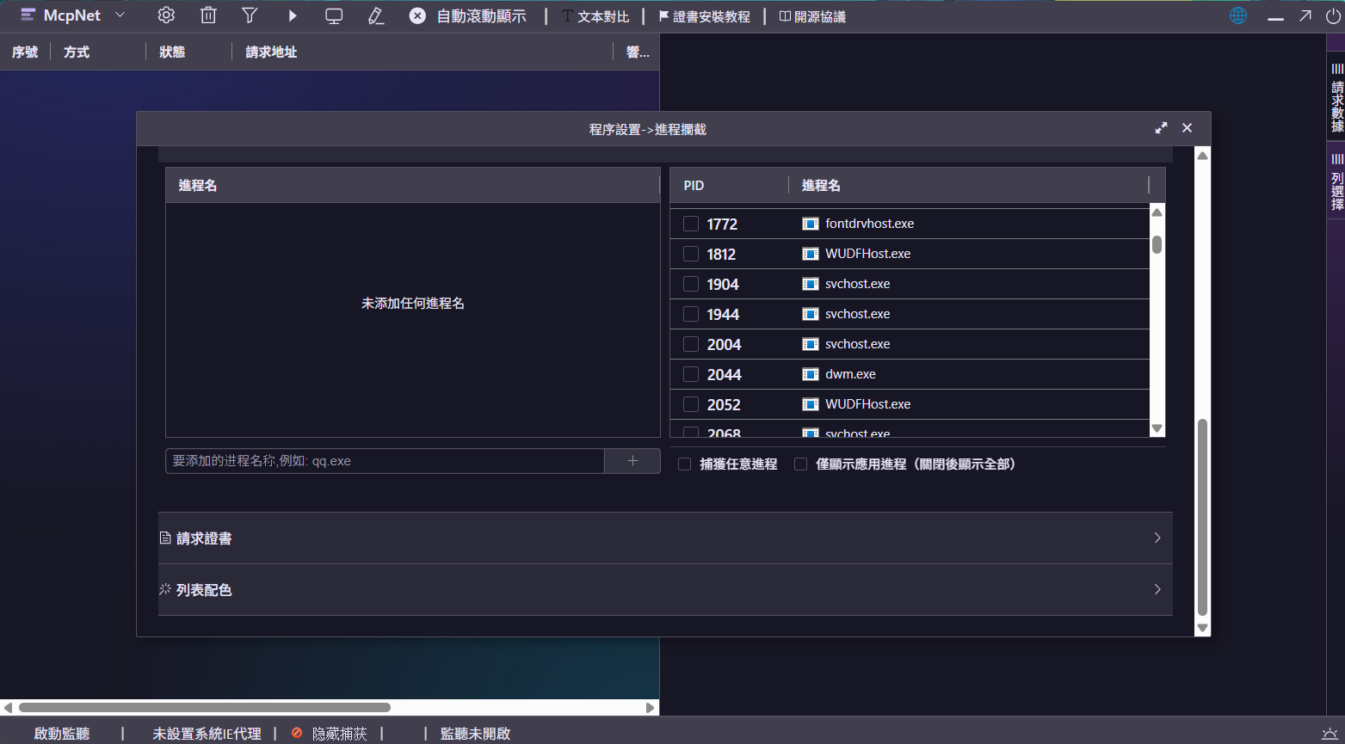
Task: Click the dialog scrollbar down arrow
Action: click(x=1203, y=628)
